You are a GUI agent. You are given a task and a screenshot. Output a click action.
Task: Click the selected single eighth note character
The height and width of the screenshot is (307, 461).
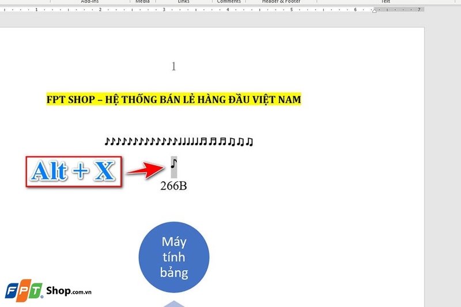point(174,166)
